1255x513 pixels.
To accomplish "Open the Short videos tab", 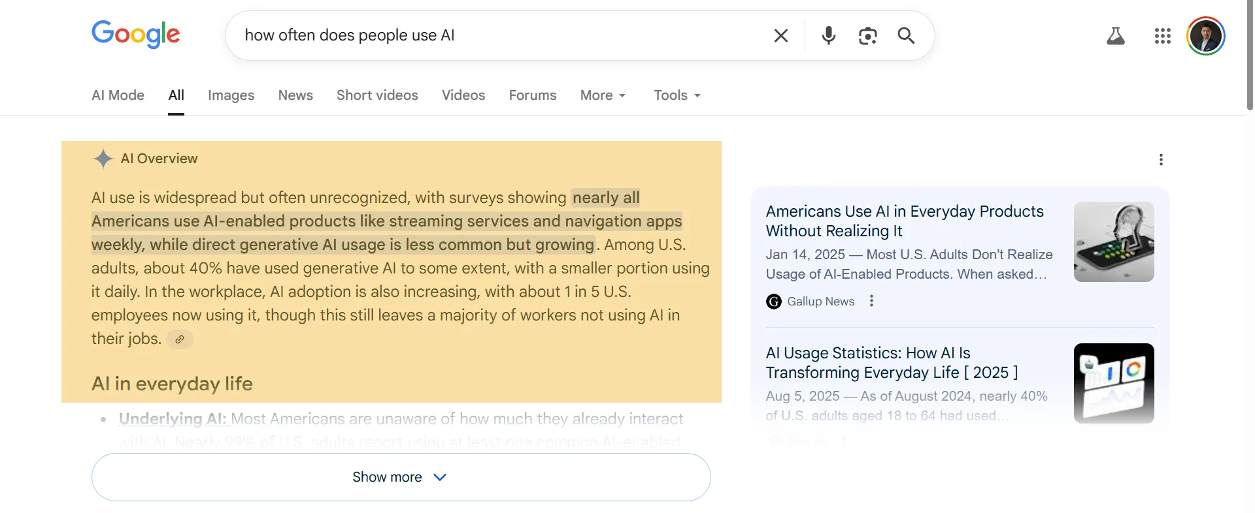I will click(x=377, y=95).
